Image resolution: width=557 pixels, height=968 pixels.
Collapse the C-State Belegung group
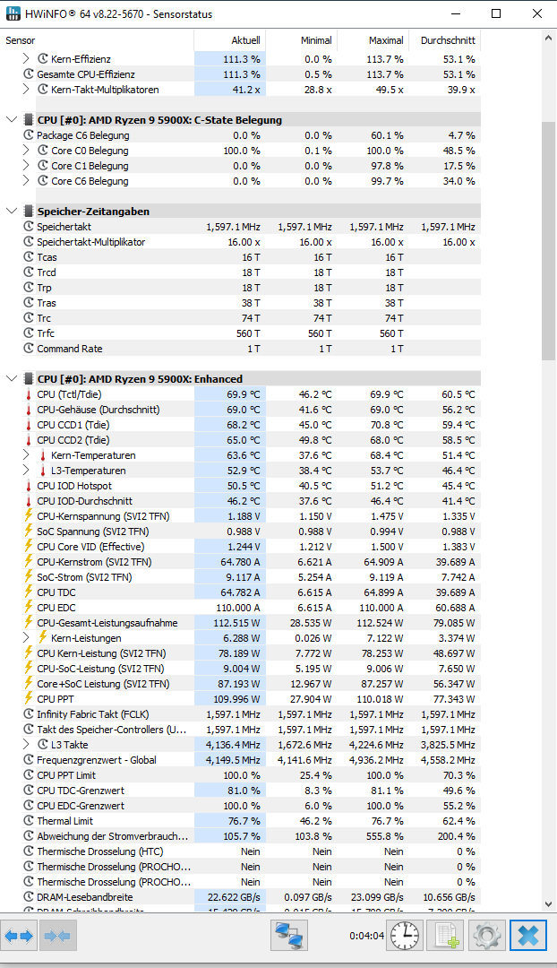11,120
